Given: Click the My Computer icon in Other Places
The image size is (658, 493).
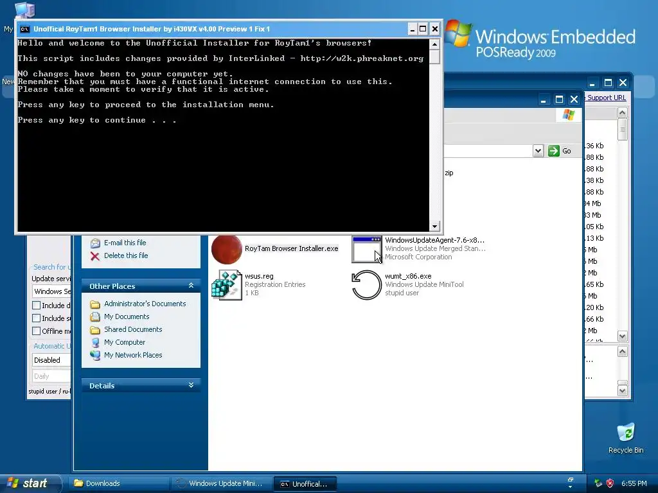Looking at the screenshot, I should tap(95, 343).
